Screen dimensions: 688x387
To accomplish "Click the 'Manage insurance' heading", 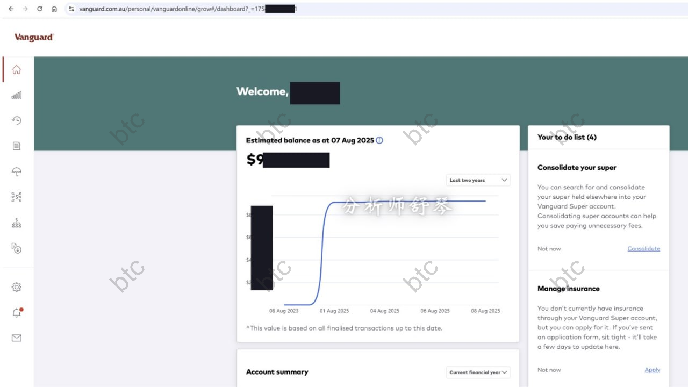I will [x=568, y=289].
